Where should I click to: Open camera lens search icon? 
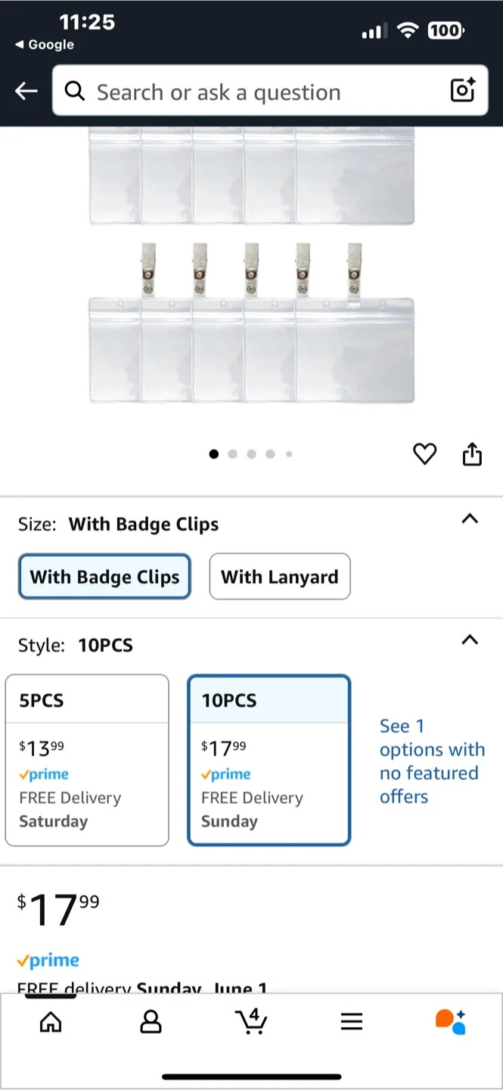tap(462, 90)
